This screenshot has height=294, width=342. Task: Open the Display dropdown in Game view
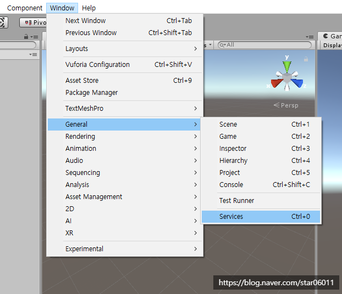(x=332, y=46)
